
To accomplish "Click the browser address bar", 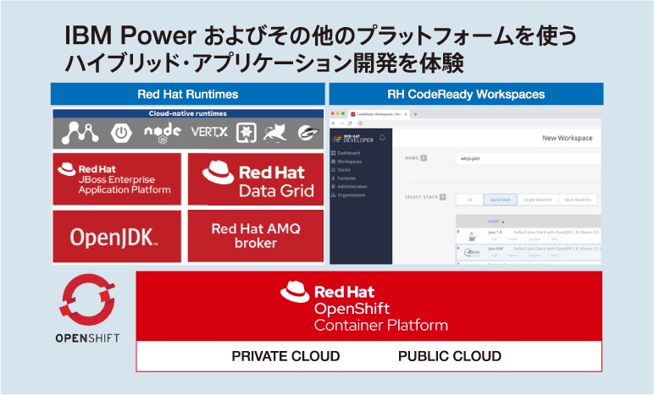I will [479, 123].
